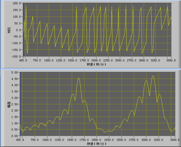Click the 相位 y-axis title

[x=9, y=30]
